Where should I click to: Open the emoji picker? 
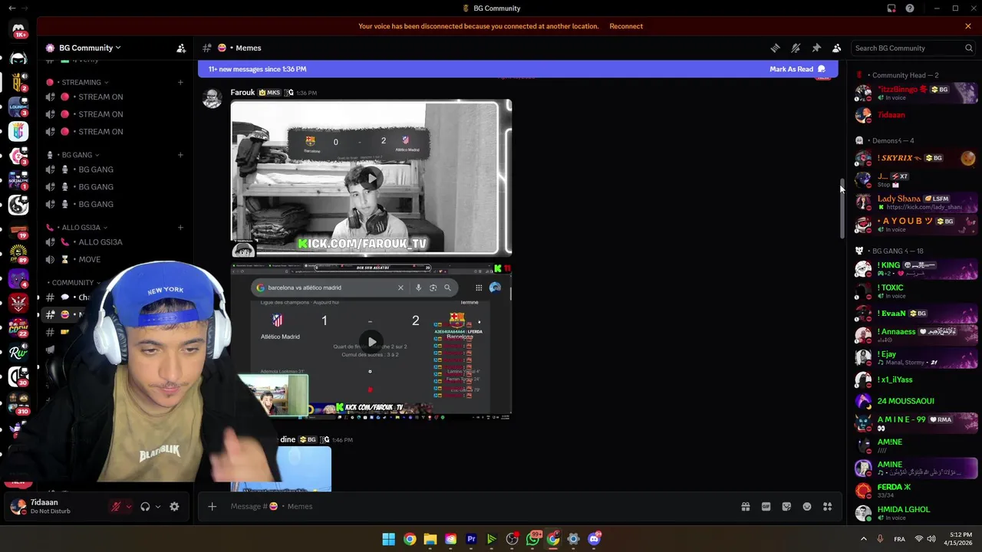tap(807, 506)
